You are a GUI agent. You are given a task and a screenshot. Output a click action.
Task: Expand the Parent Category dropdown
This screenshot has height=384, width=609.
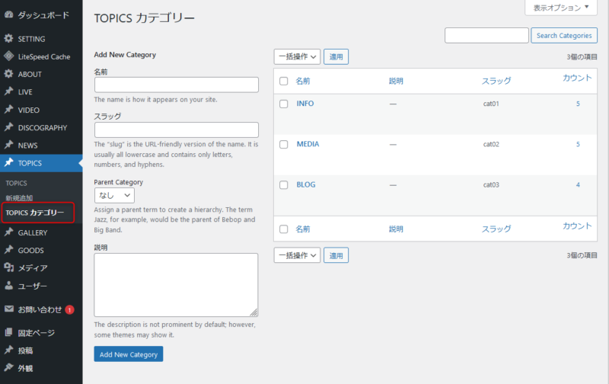point(114,195)
